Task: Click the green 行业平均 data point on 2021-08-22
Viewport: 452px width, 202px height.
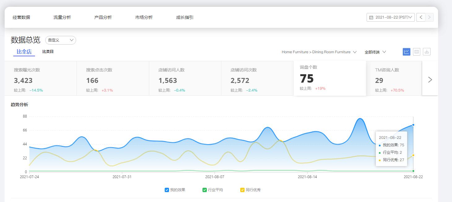Action: 413,171
